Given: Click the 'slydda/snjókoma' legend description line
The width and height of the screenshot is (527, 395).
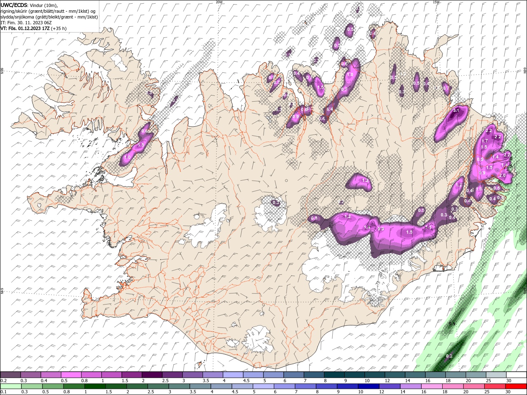Looking at the screenshot, I should pyautogui.click(x=49, y=17).
